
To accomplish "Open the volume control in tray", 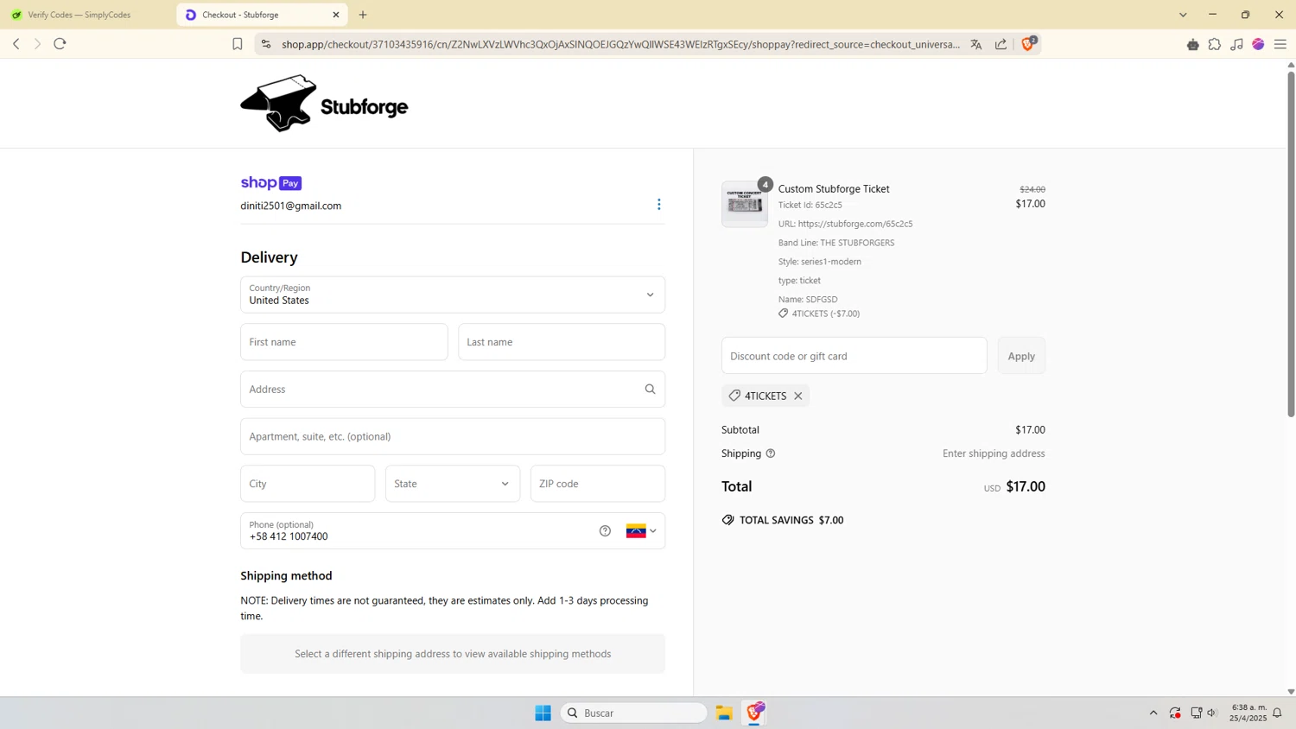I will click(1212, 713).
